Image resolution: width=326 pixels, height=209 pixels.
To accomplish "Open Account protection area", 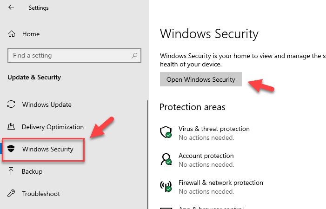I will tap(206, 156).
